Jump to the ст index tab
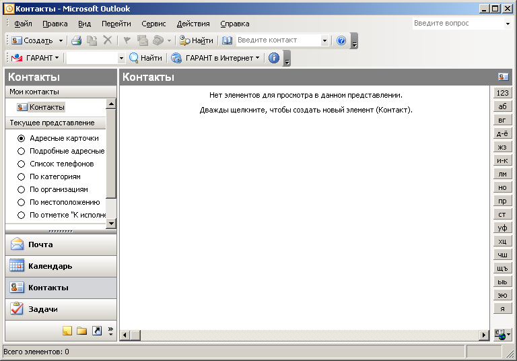This screenshot has width=517, height=361. tap(502, 214)
